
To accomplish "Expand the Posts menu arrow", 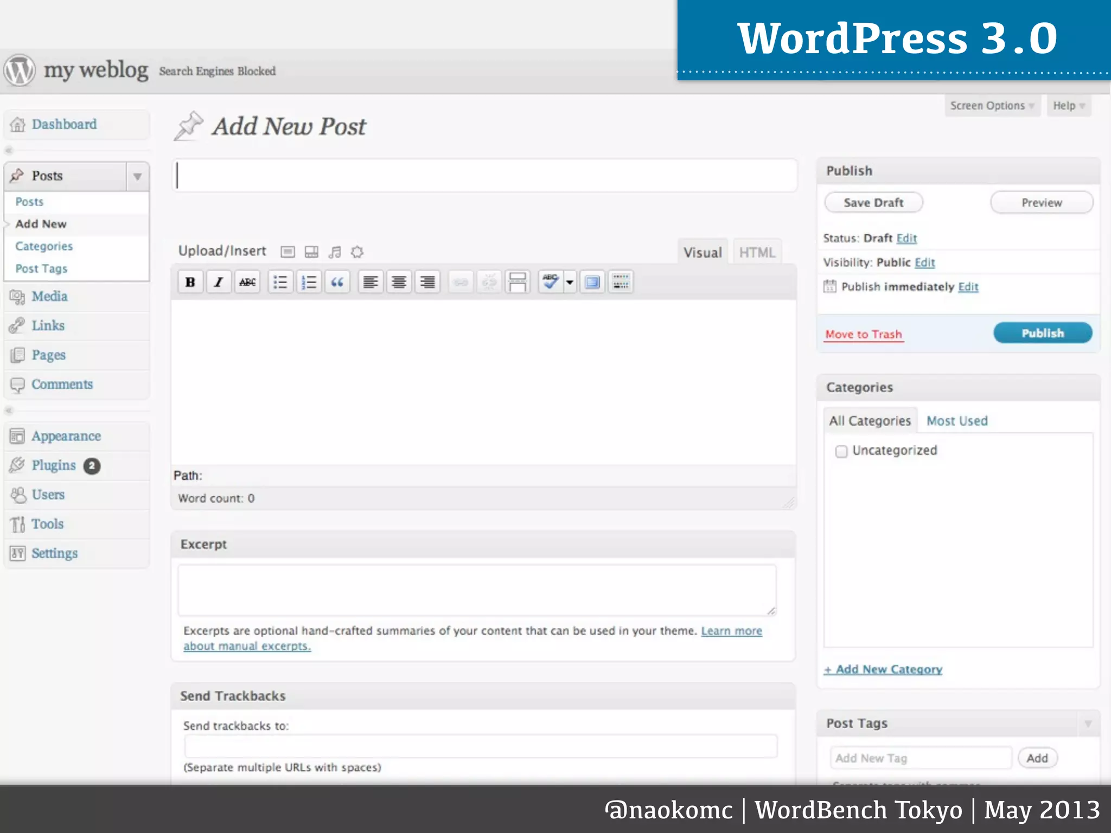I will (x=137, y=176).
